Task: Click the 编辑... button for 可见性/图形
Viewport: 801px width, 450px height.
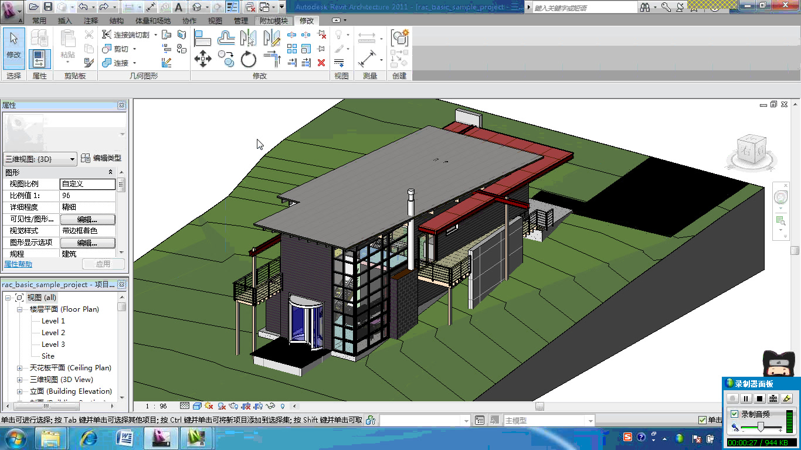Action: click(x=87, y=219)
